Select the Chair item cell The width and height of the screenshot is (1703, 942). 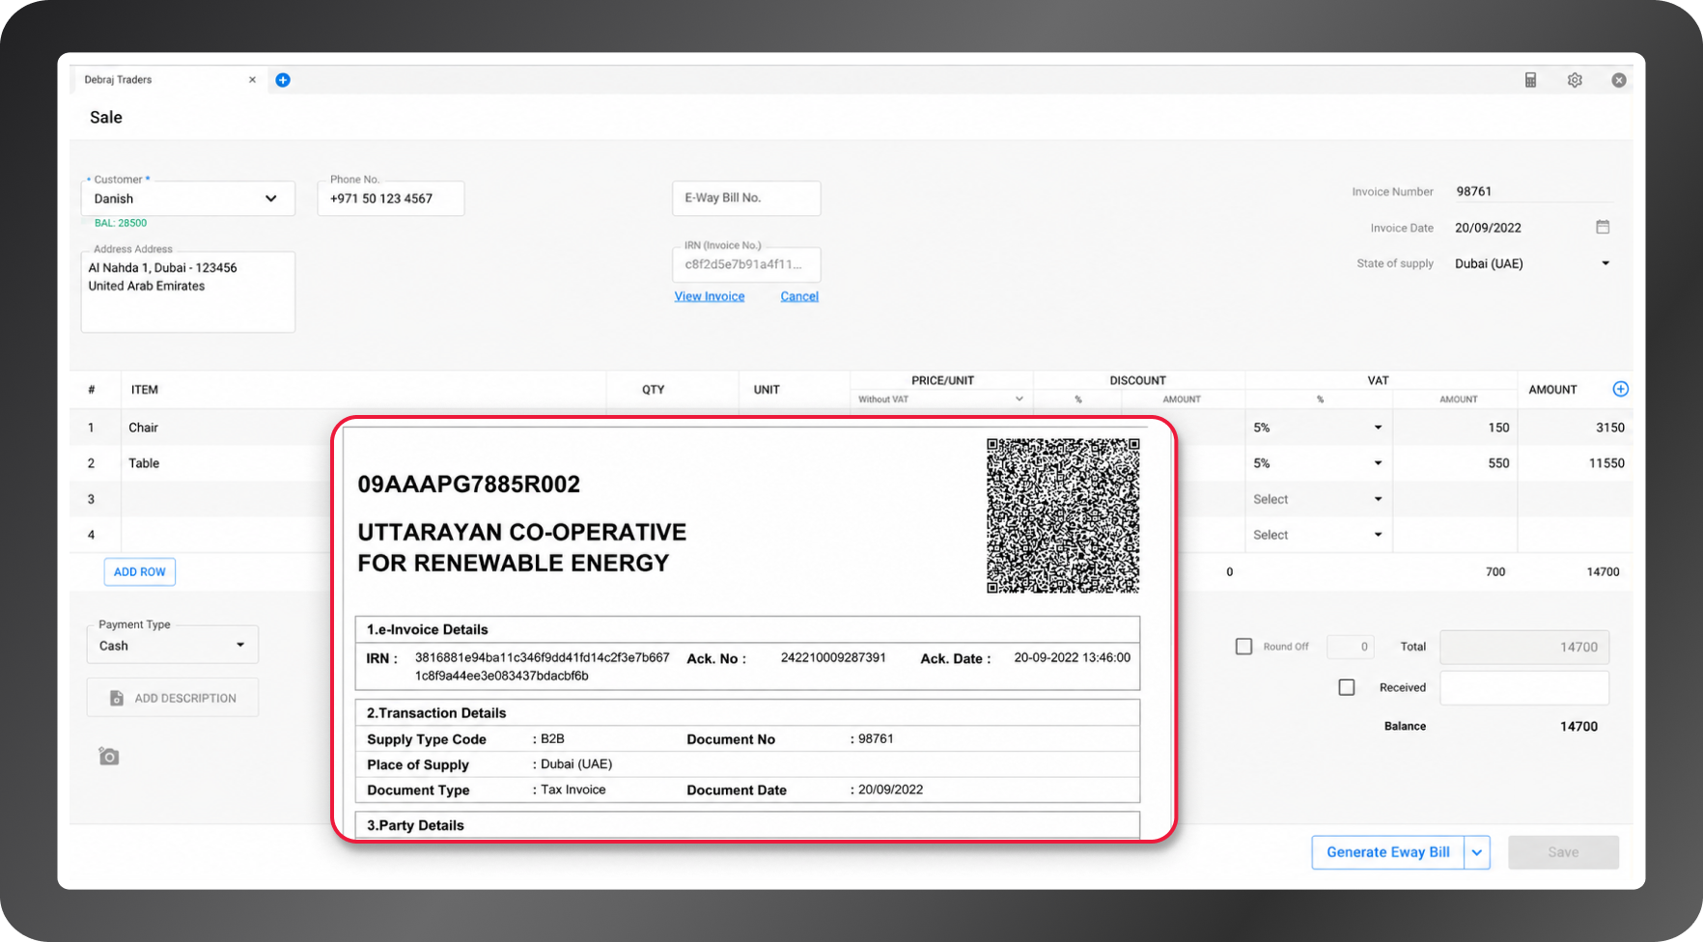pyautogui.click(x=227, y=428)
